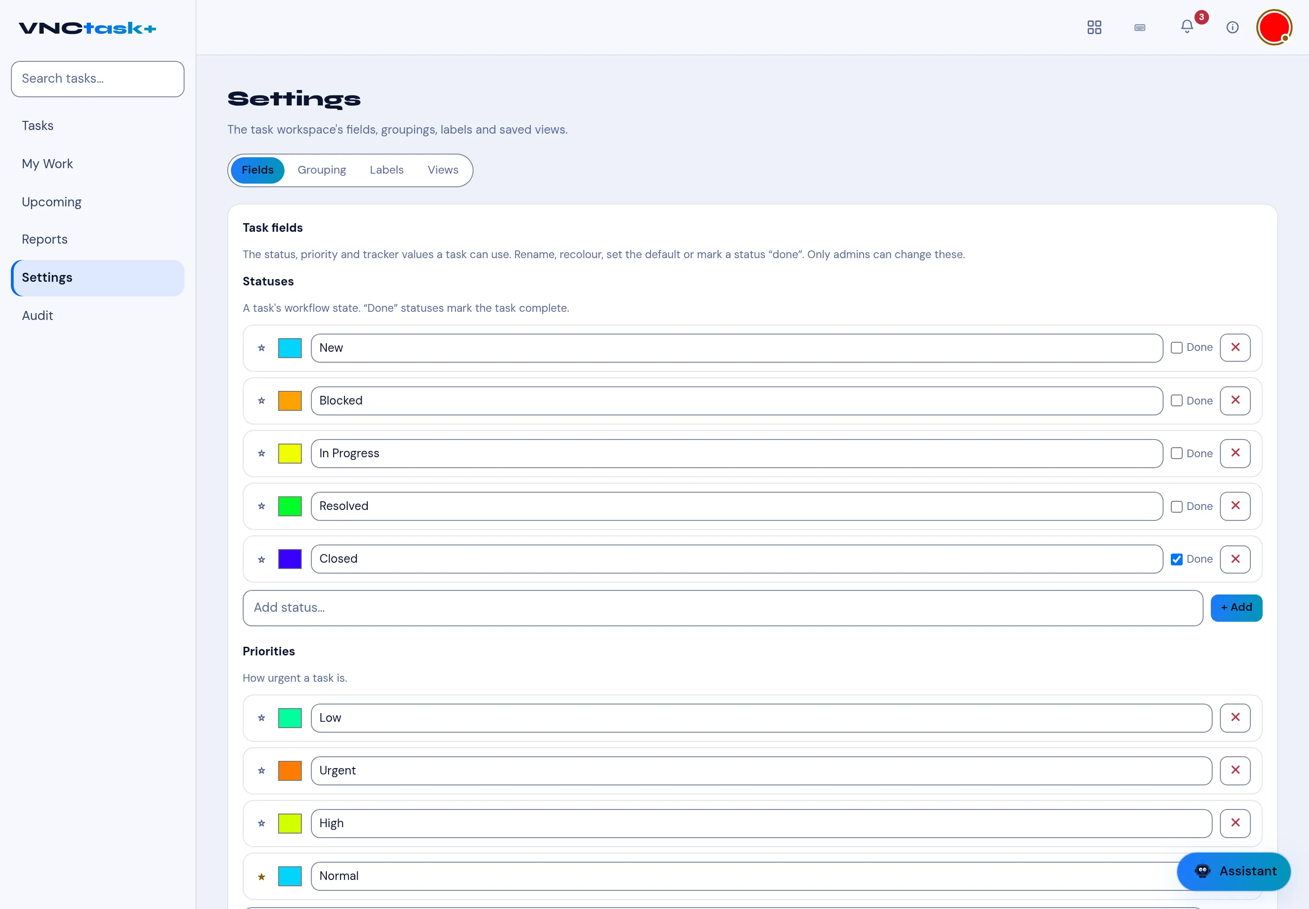Change the Closed status purple color
Viewport: 1309px width, 909px height.
click(290, 559)
